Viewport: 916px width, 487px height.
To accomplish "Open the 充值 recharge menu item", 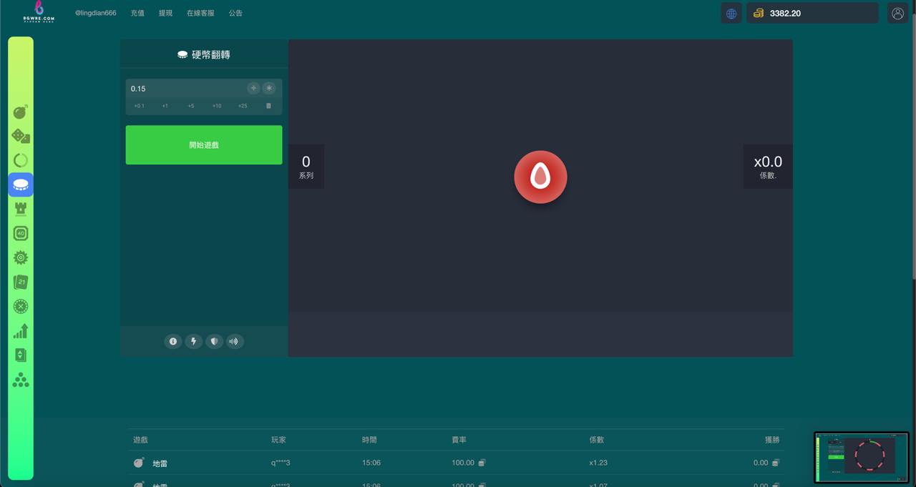I will [137, 13].
